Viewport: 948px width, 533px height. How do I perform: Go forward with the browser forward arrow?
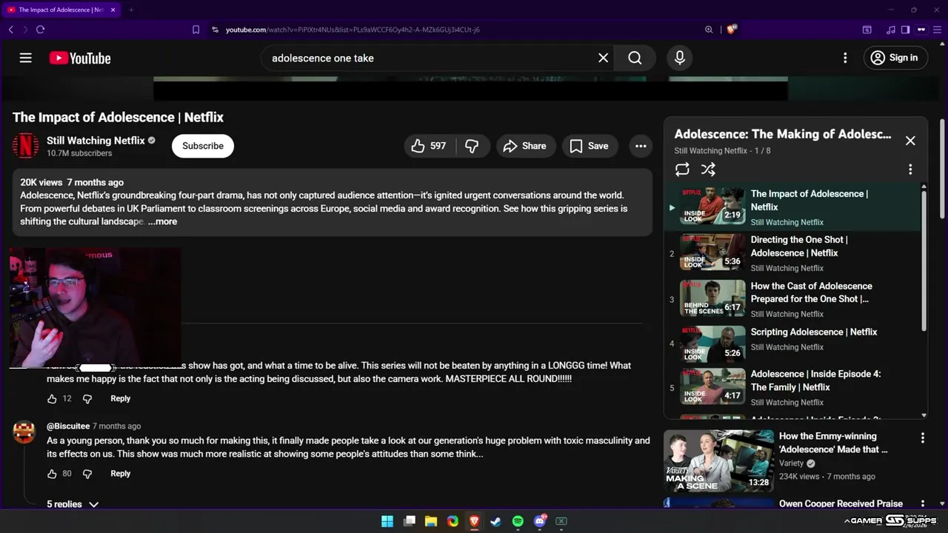tap(25, 30)
